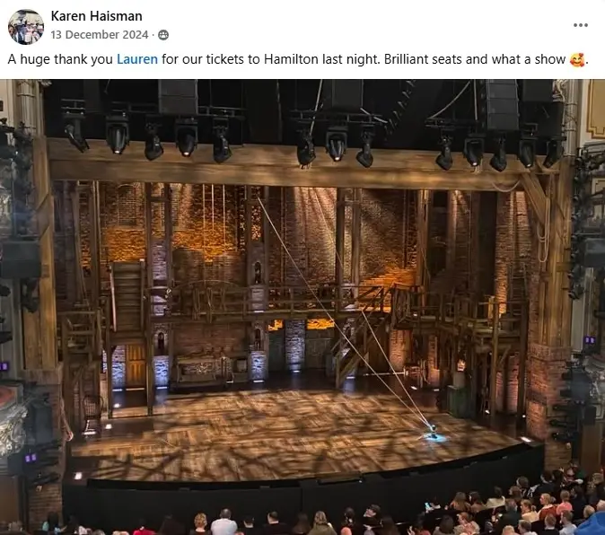Click the blue spotlight on the stage floor
Viewport: 605px width, 535px height.
(x=434, y=437)
